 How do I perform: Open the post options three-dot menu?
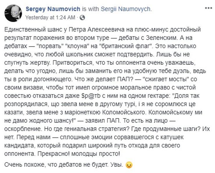(x=208, y=8)
